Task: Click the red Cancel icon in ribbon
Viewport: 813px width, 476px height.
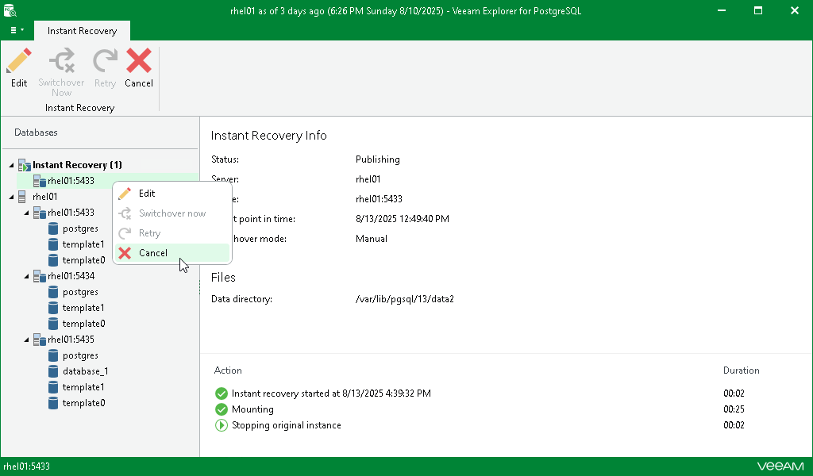Action: pyautogui.click(x=139, y=62)
